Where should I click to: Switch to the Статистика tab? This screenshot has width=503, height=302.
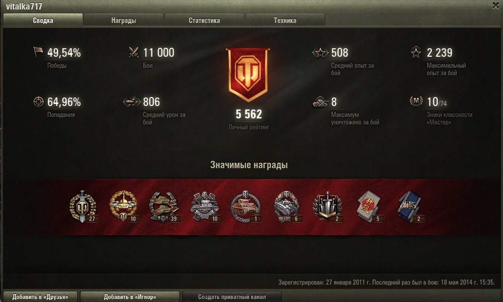204,20
